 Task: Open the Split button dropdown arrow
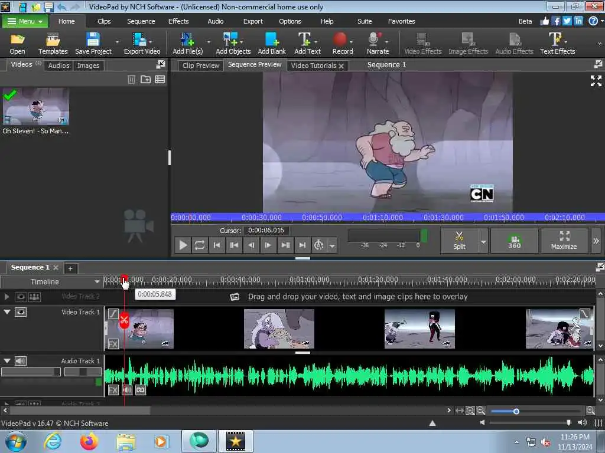[483, 241]
